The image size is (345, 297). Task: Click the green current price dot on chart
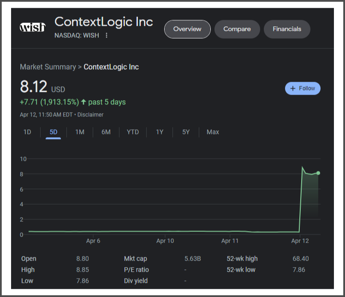(318, 173)
